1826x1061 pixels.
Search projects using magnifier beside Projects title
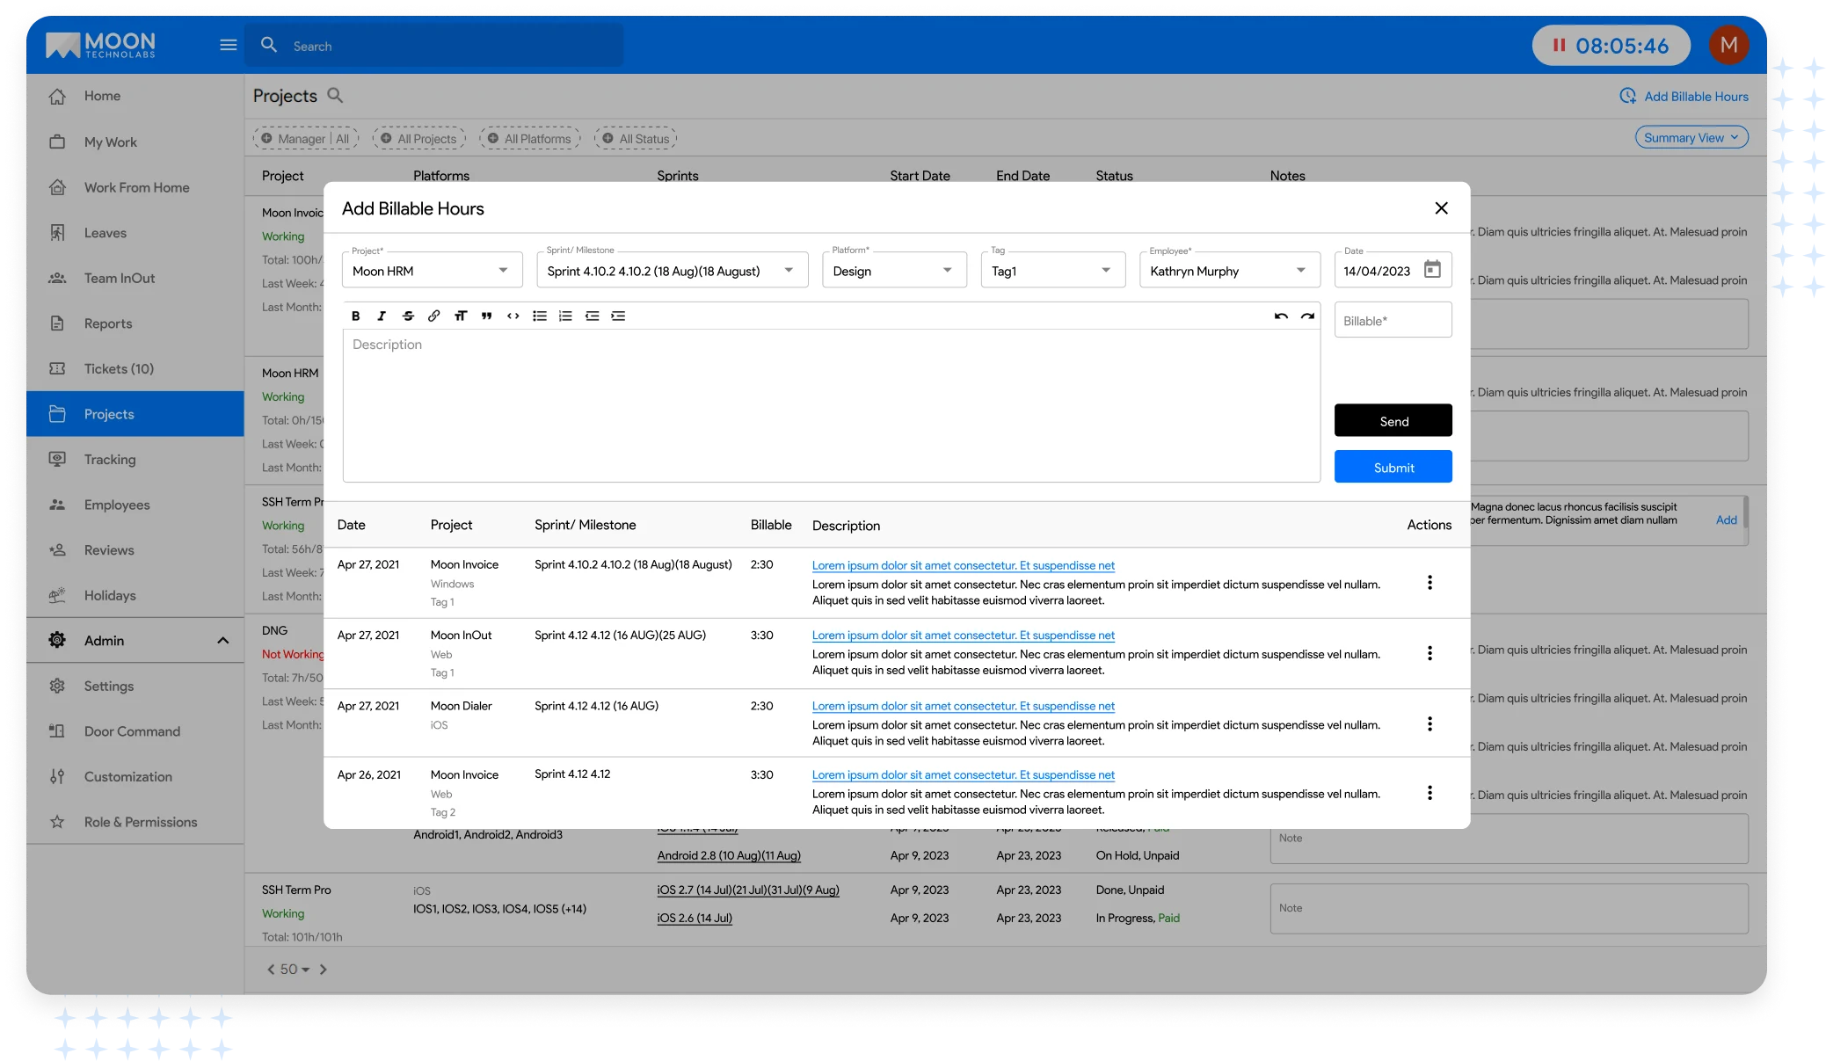pos(335,95)
